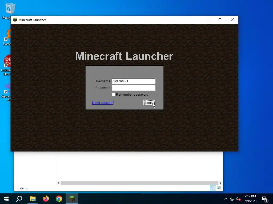Click the Minecraft taskbar icon
The image size is (273, 204).
(x=72, y=199)
